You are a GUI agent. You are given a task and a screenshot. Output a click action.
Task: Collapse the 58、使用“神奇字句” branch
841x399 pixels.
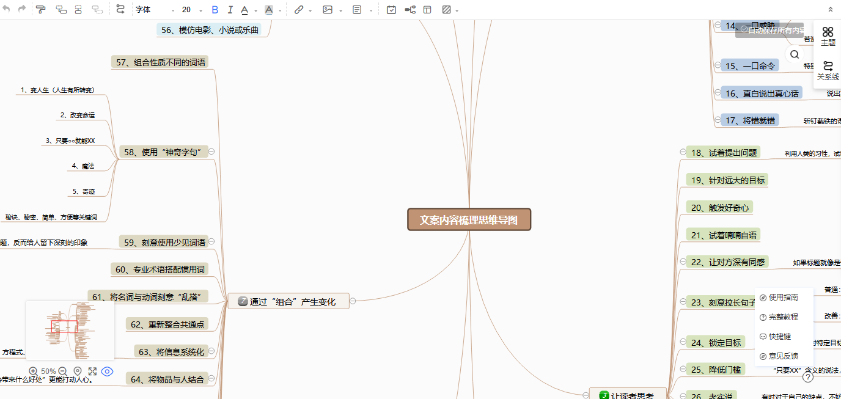click(211, 152)
